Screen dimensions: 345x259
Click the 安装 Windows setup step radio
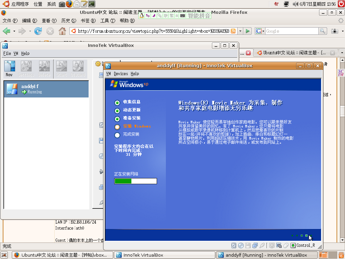click(117, 127)
